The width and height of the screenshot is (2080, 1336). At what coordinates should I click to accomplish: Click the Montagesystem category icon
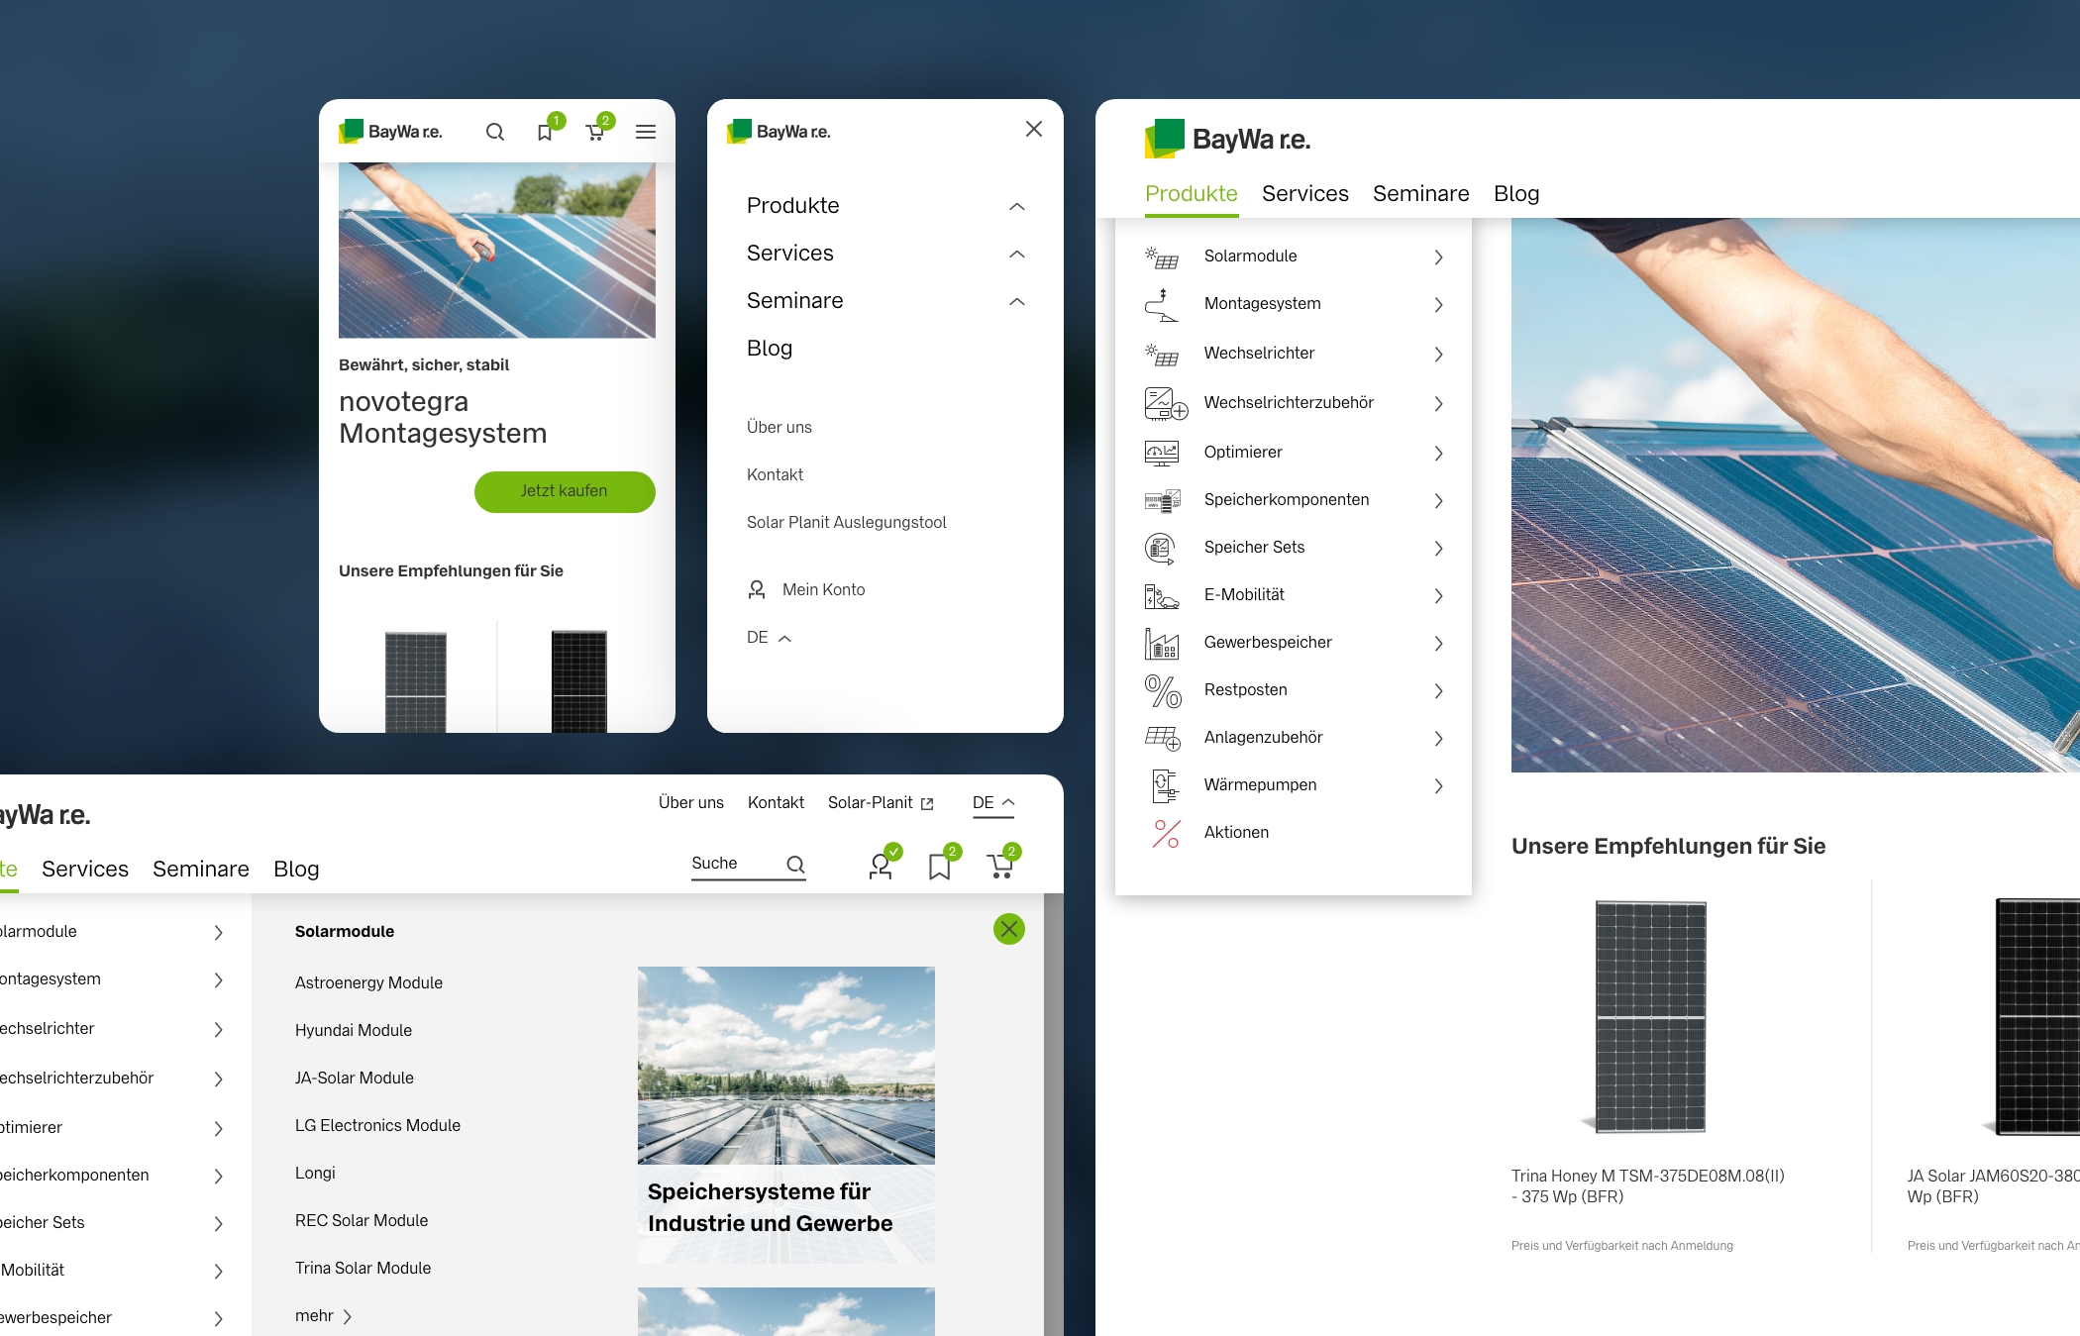click(1161, 303)
